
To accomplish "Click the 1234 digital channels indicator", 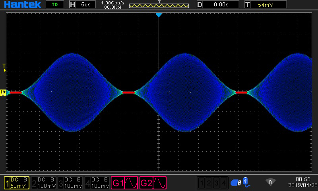I will coord(213,183).
